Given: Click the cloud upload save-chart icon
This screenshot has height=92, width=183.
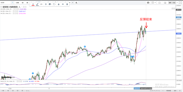Looking at the screenshot, I should click(x=165, y=3).
